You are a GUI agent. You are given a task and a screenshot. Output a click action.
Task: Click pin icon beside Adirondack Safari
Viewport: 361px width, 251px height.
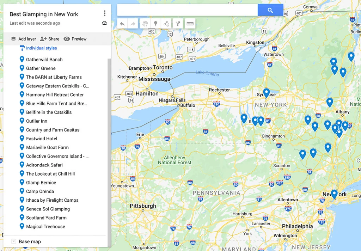coord(22,165)
